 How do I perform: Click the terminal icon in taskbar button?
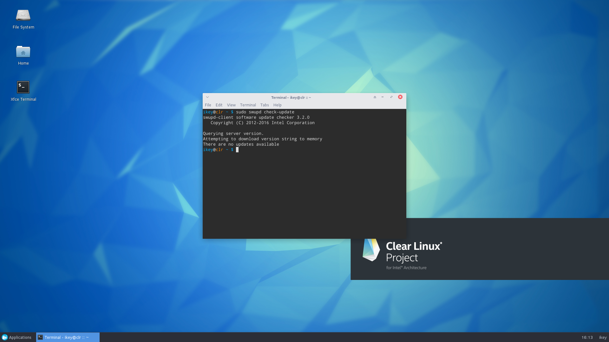(x=40, y=337)
